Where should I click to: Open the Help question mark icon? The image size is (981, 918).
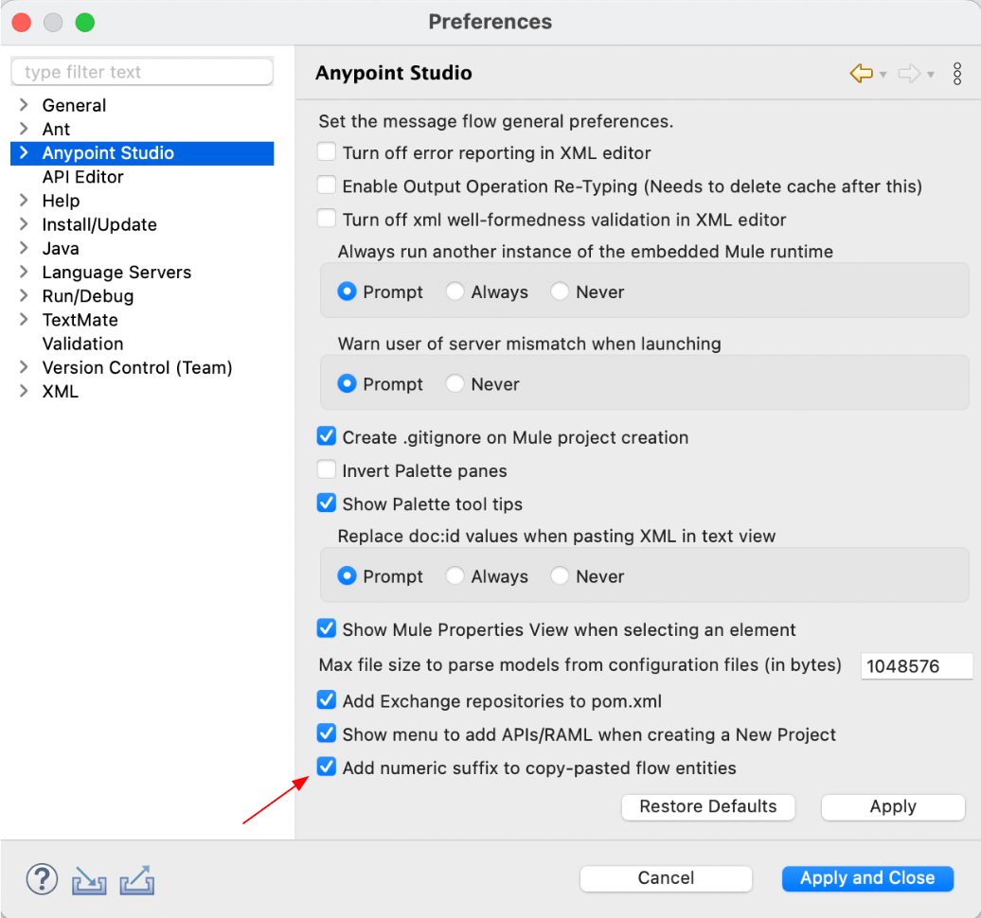point(42,879)
